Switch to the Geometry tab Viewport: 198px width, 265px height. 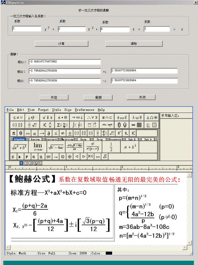click(116, 139)
